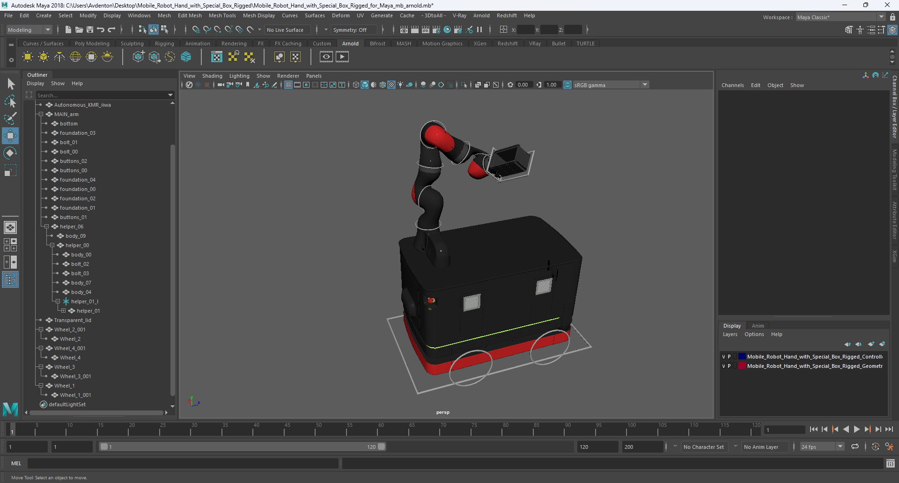Screen dimensions: 899x483
Task: Click the MEL script language button
Action: [x=16, y=463]
